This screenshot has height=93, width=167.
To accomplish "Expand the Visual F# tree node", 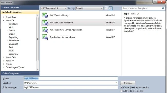I will coord(4,61).
